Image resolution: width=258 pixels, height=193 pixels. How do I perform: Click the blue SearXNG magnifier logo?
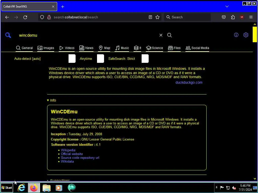click(x=8, y=35)
